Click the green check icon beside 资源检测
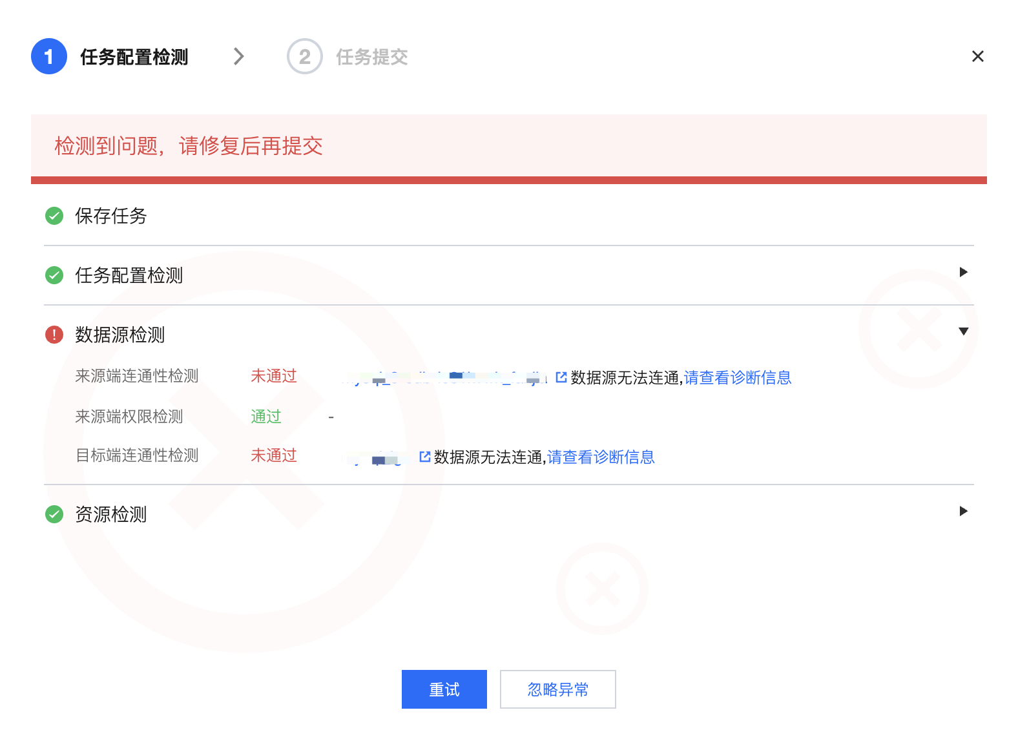Viewport: 1018px width, 730px height. (54, 514)
